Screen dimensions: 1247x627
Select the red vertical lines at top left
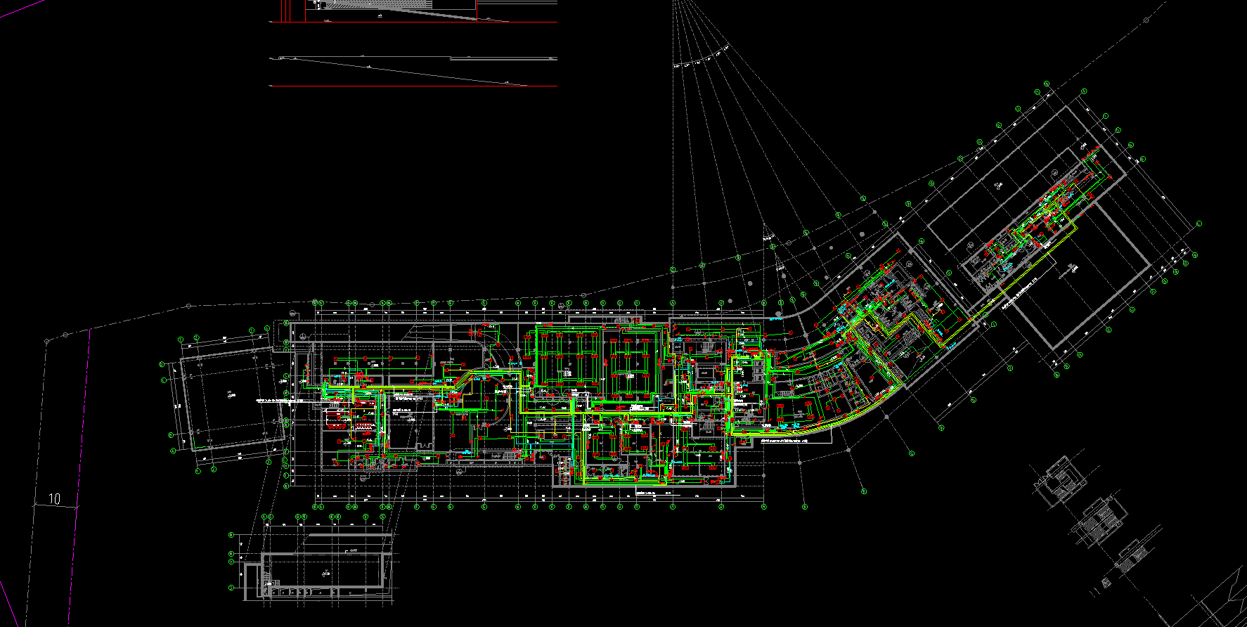[x=285, y=10]
